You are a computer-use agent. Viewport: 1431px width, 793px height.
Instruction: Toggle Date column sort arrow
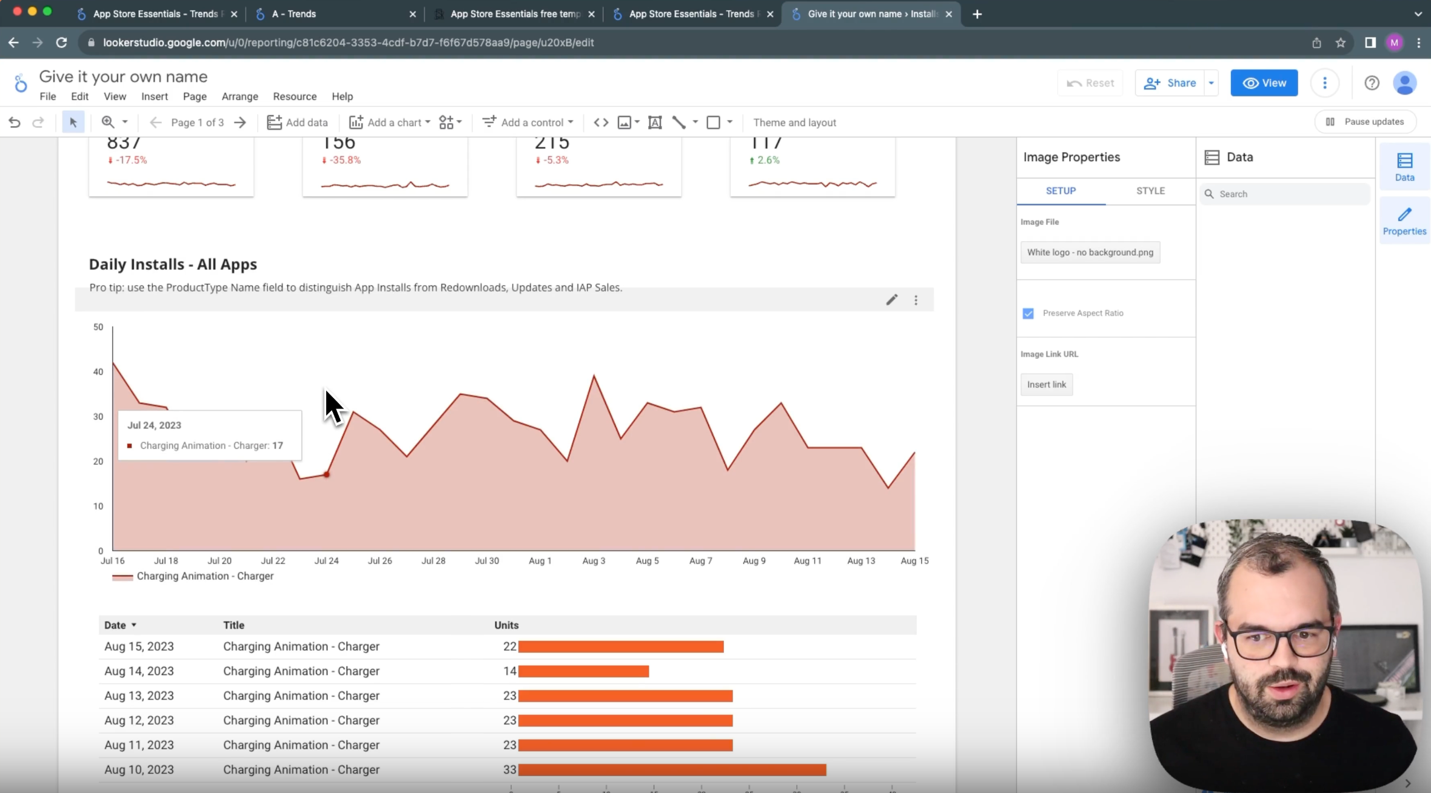pyautogui.click(x=134, y=625)
